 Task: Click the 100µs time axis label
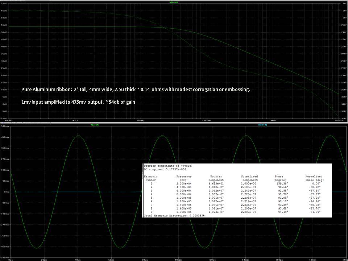(x=178, y=260)
